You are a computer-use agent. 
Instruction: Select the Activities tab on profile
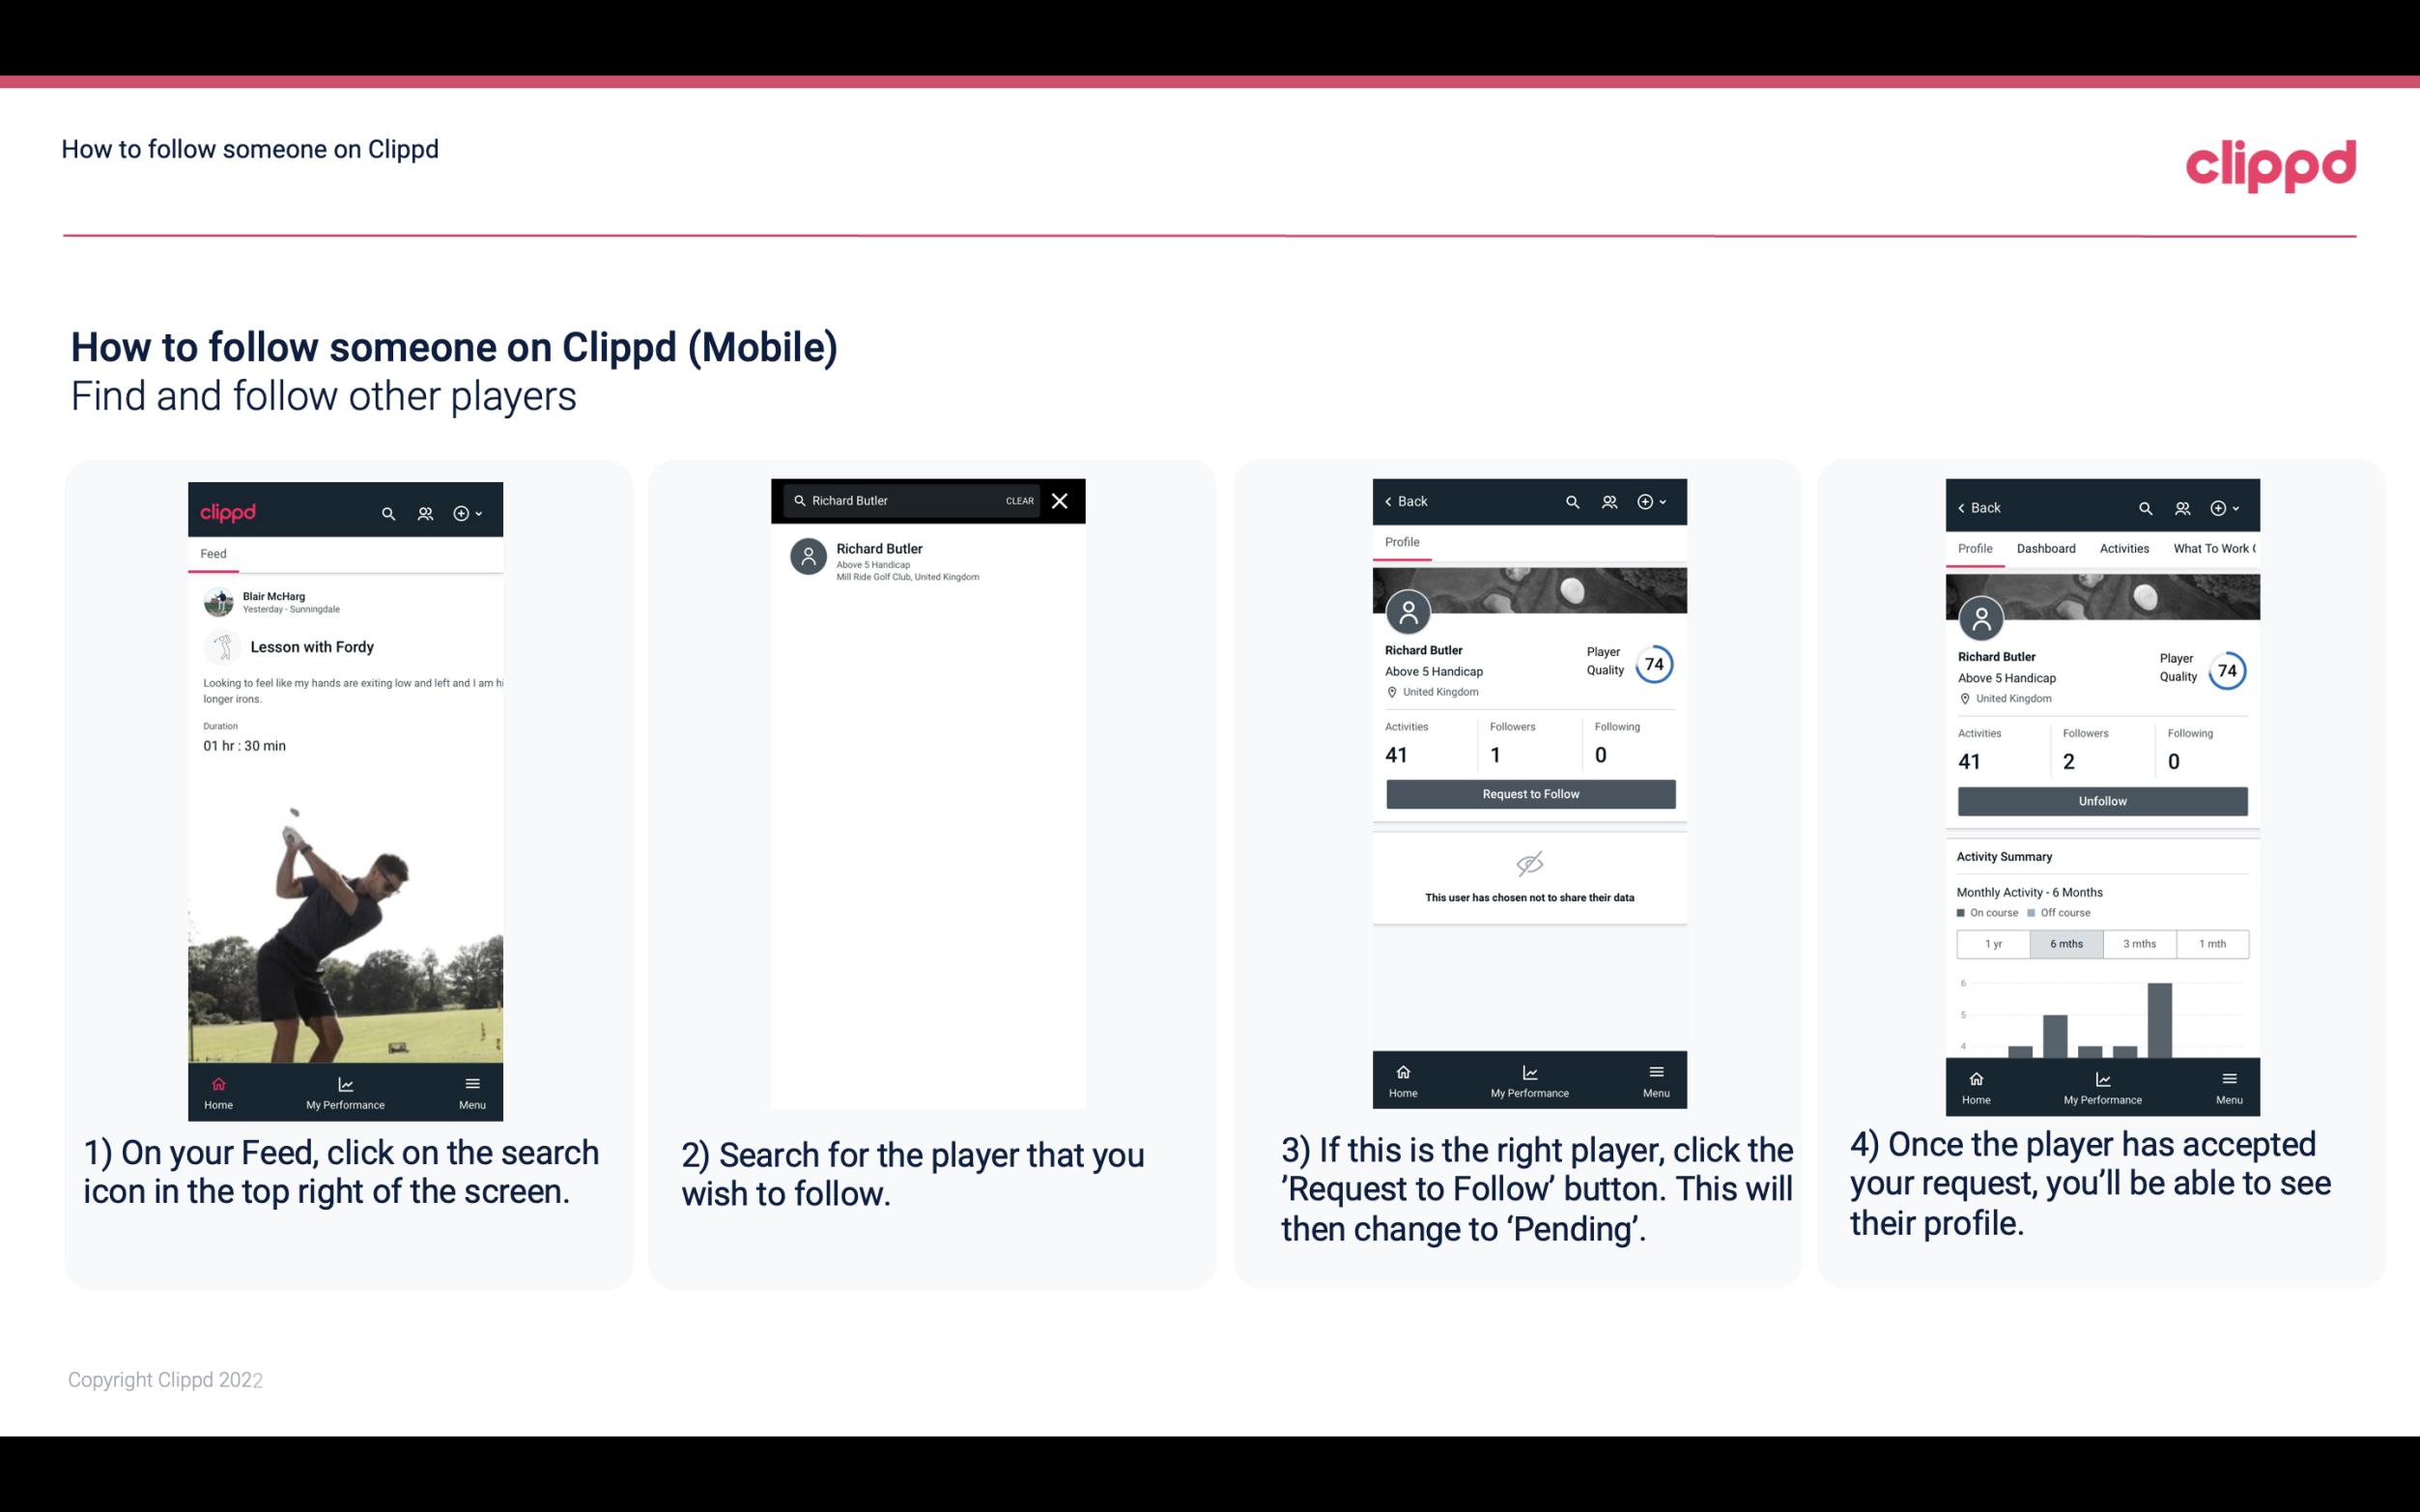(x=2124, y=547)
